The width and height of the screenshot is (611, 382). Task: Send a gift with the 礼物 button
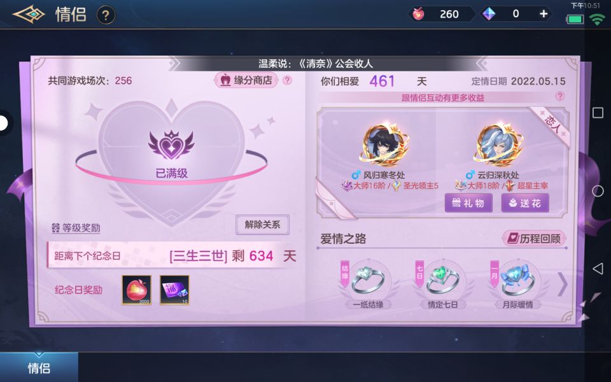coord(468,202)
